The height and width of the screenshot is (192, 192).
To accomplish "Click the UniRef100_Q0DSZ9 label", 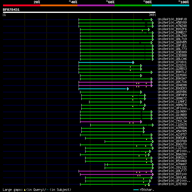I will (172, 118).
